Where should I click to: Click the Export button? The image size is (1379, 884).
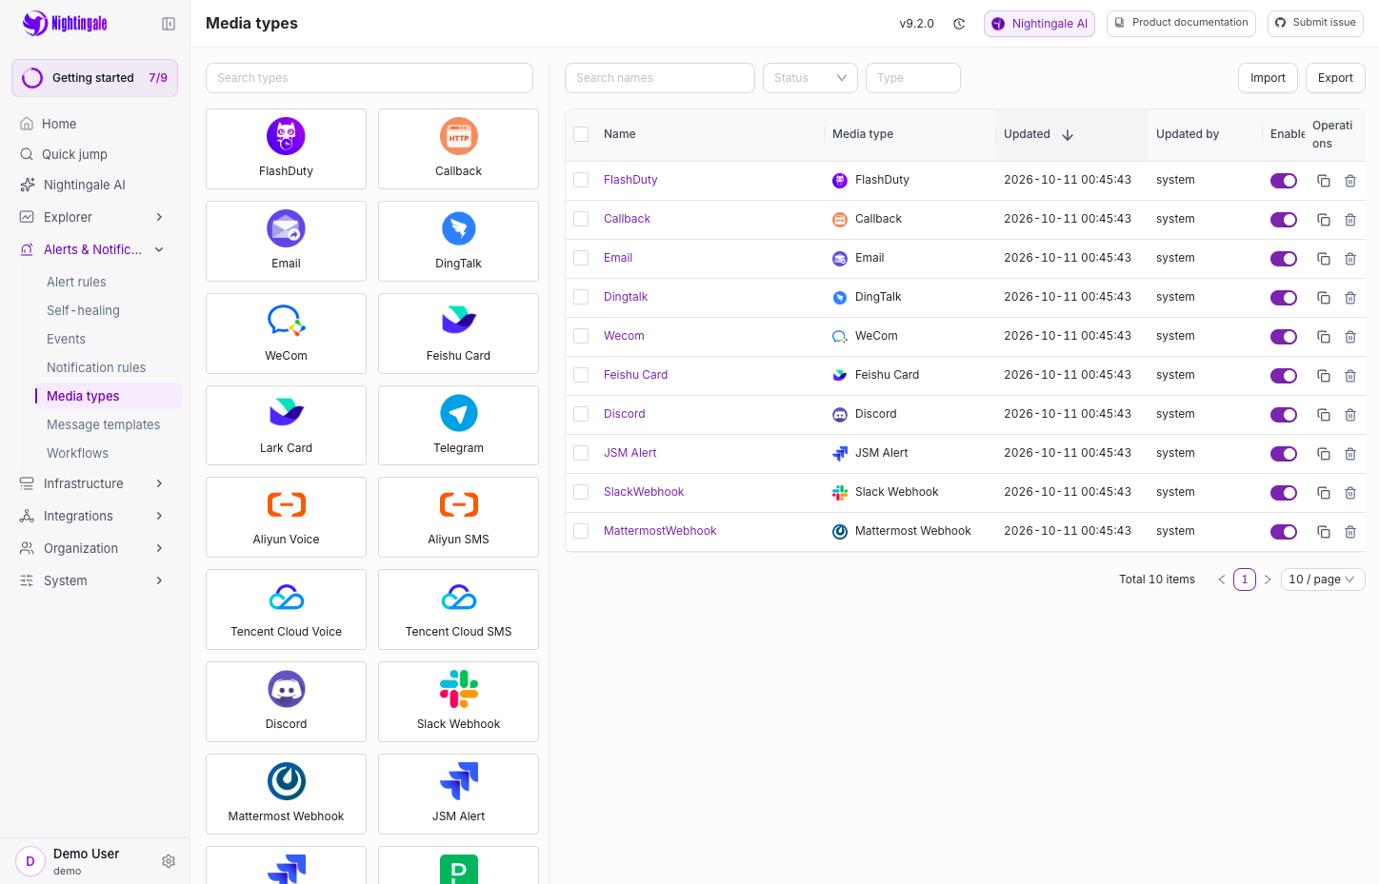pos(1335,78)
